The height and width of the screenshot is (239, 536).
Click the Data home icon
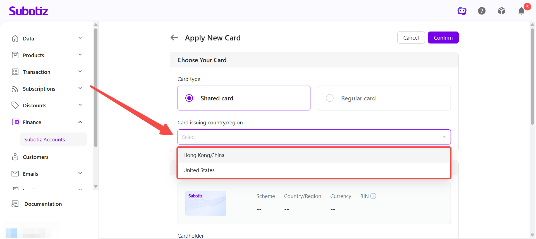click(x=15, y=38)
